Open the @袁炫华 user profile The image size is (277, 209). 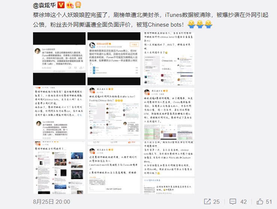42,5
